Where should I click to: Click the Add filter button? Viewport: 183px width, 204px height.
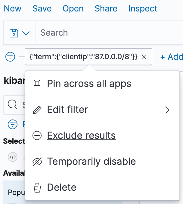click(x=171, y=57)
